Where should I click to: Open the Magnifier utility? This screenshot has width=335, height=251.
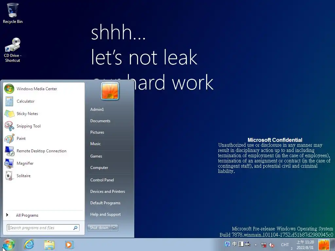click(44, 163)
